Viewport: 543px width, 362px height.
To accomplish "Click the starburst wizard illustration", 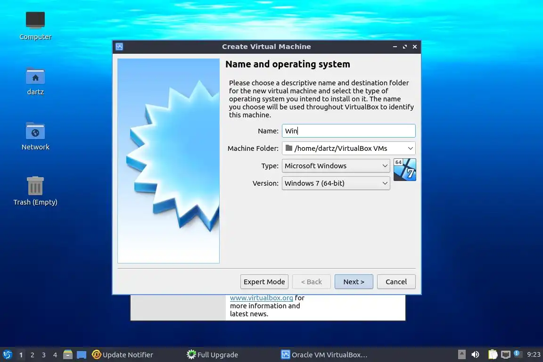I will pyautogui.click(x=168, y=161).
